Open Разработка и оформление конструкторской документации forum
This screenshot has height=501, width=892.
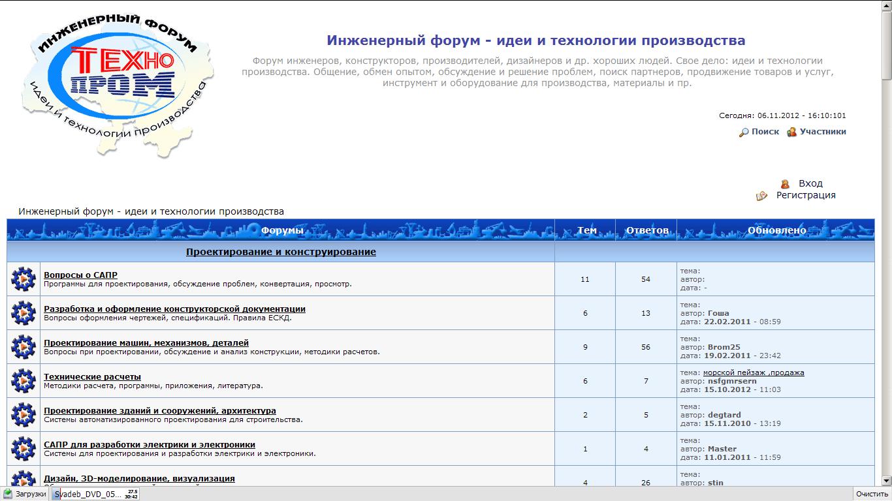174,309
